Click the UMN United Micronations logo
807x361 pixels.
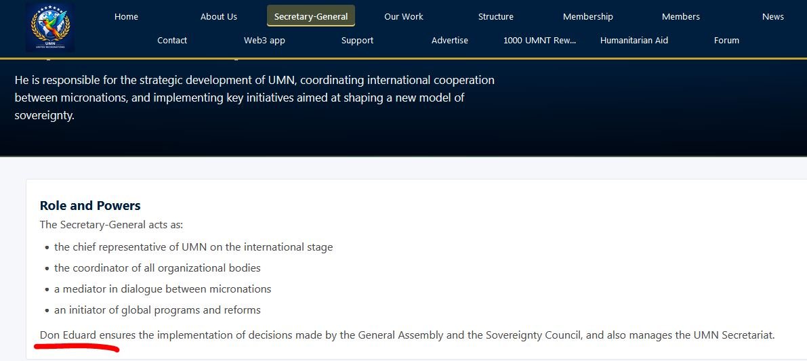[x=49, y=27]
